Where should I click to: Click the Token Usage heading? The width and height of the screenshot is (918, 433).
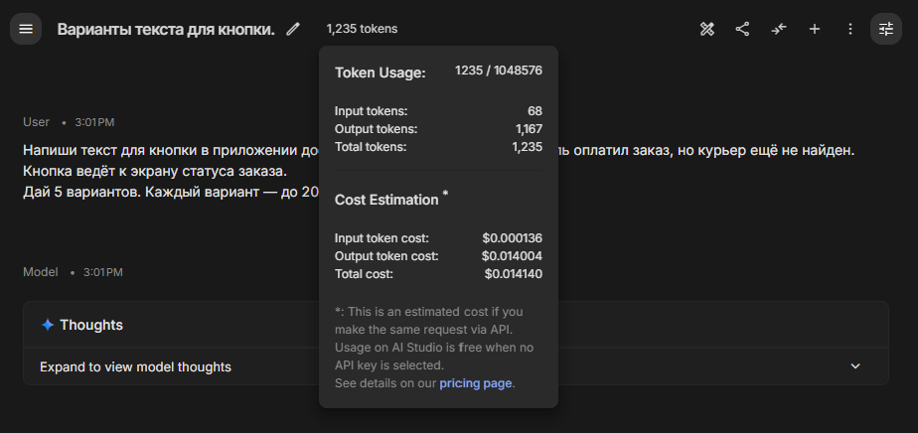tap(380, 73)
